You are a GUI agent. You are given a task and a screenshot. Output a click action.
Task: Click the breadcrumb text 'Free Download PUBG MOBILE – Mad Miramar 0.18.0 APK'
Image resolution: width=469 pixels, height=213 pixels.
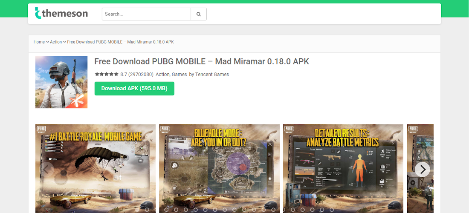coord(121,42)
